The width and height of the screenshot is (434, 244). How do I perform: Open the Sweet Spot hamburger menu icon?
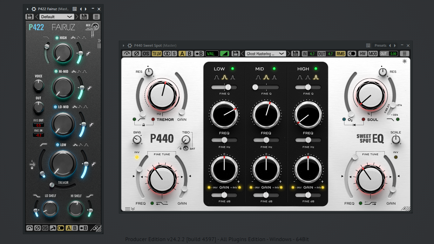(x=404, y=54)
